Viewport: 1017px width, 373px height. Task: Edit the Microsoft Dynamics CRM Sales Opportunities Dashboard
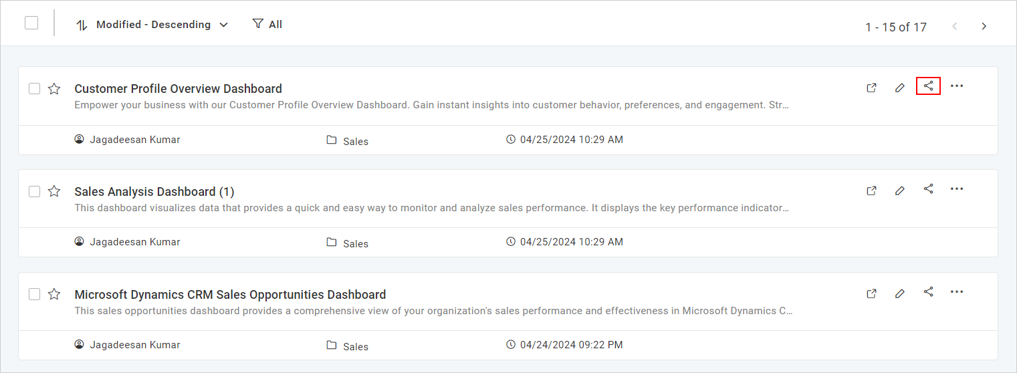899,293
